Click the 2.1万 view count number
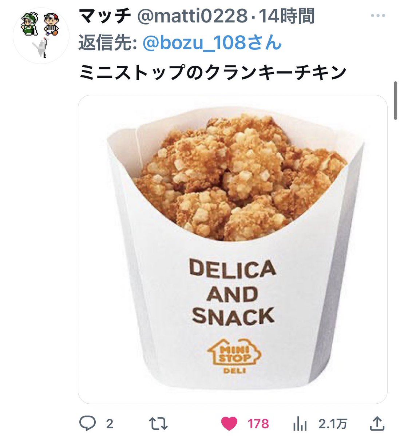The image size is (400, 436). [x=333, y=424]
